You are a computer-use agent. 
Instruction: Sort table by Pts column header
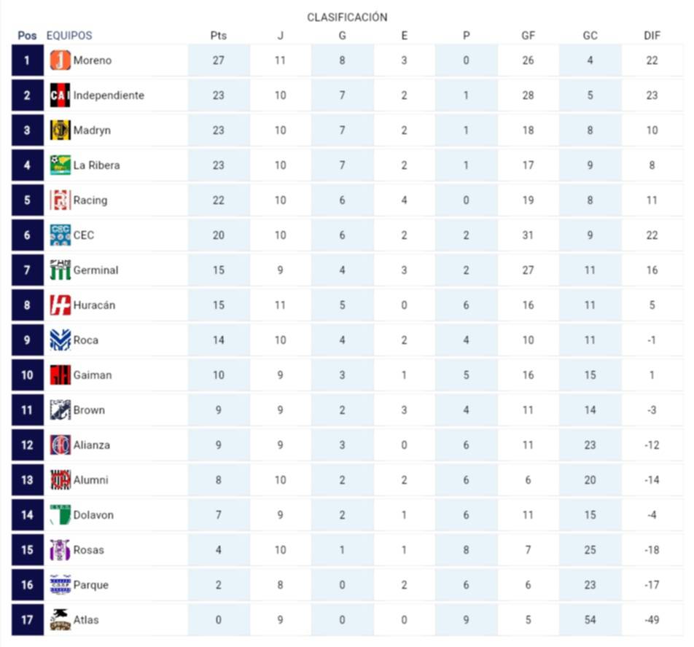pos(219,35)
